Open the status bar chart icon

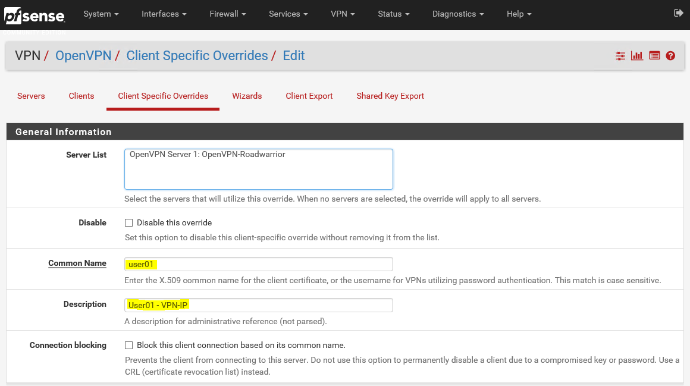637,56
